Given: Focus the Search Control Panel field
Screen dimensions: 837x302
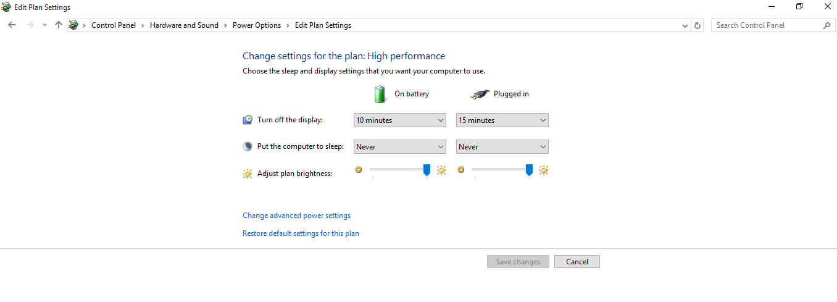Looking at the screenshot, I should point(767,25).
